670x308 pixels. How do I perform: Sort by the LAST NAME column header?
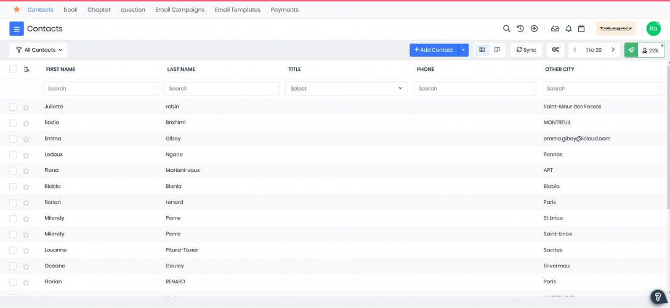click(181, 69)
